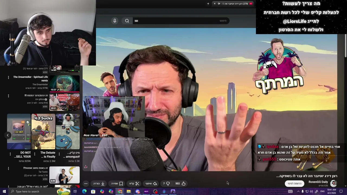
Task: Open the burger video thumbnail 10:21
Action: point(65,102)
